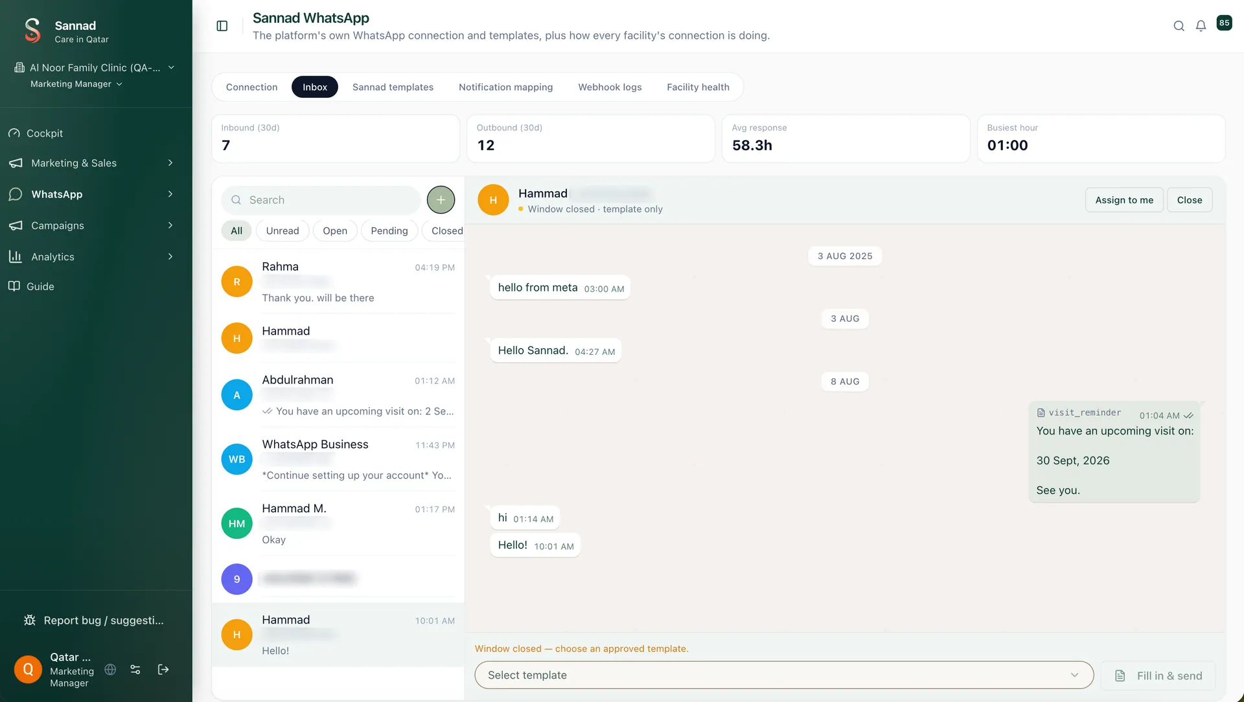Filter conversations by Pending
Screen dimensions: 1244x702
389,231
